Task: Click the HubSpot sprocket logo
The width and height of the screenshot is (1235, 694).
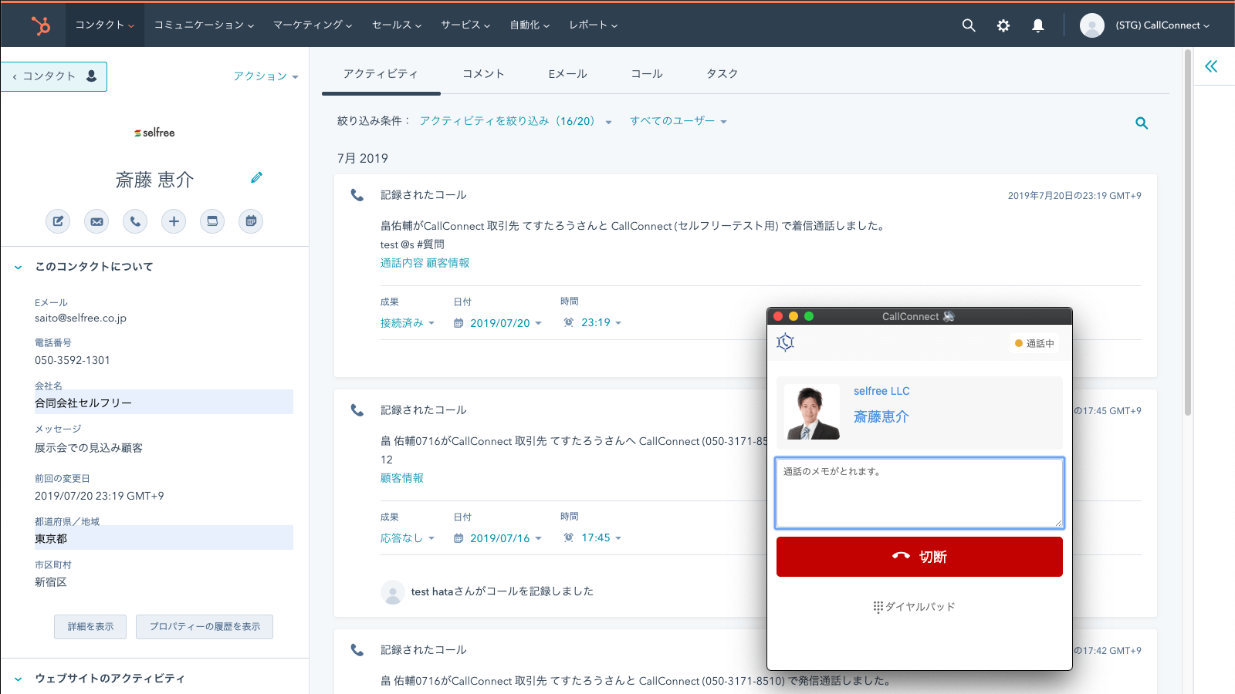Action: (x=40, y=25)
